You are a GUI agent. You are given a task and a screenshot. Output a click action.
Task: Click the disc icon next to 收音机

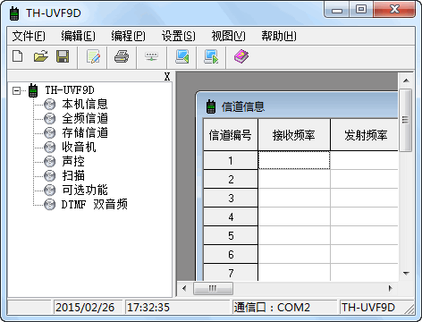(x=49, y=148)
